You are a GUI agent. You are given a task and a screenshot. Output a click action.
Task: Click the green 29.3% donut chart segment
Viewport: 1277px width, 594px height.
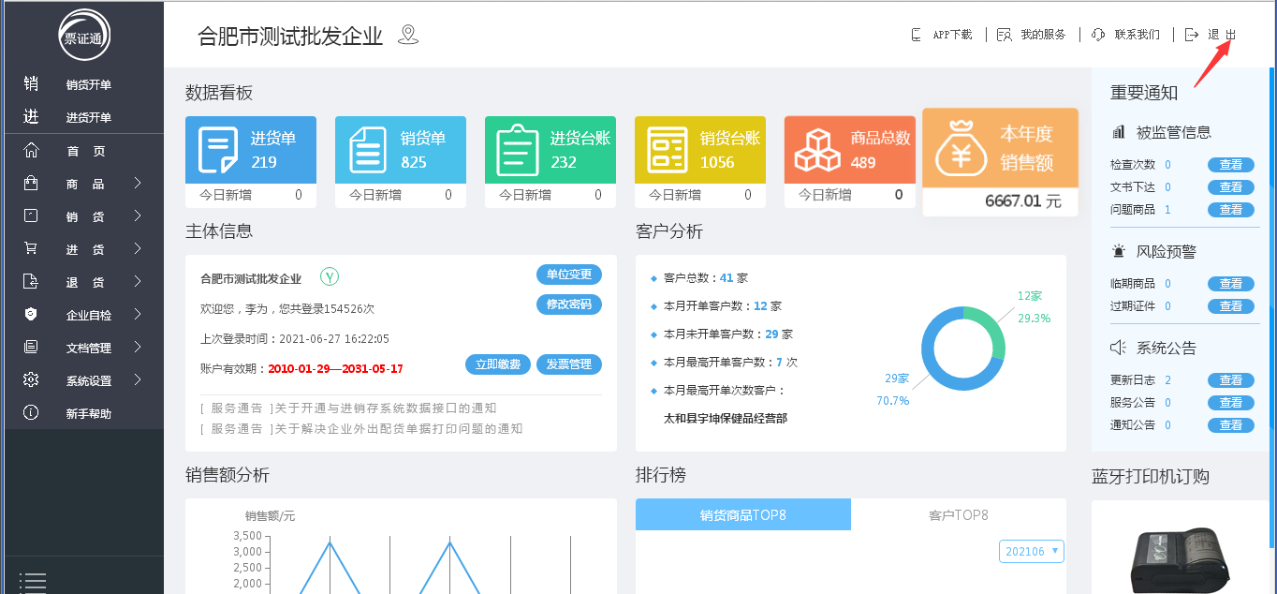(992, 328)
